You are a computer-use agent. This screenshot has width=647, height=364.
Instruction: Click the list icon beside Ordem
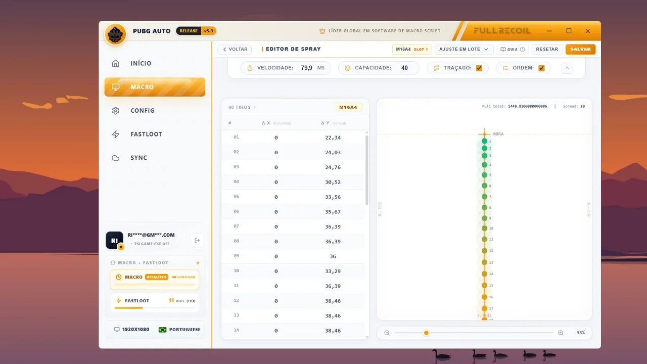point(505,68)
